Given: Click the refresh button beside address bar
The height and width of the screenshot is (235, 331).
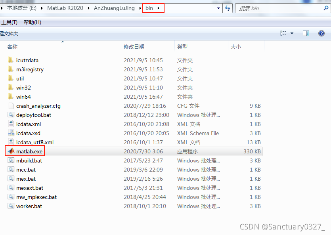Looking at the screenshot, I should tap(228, 8).
